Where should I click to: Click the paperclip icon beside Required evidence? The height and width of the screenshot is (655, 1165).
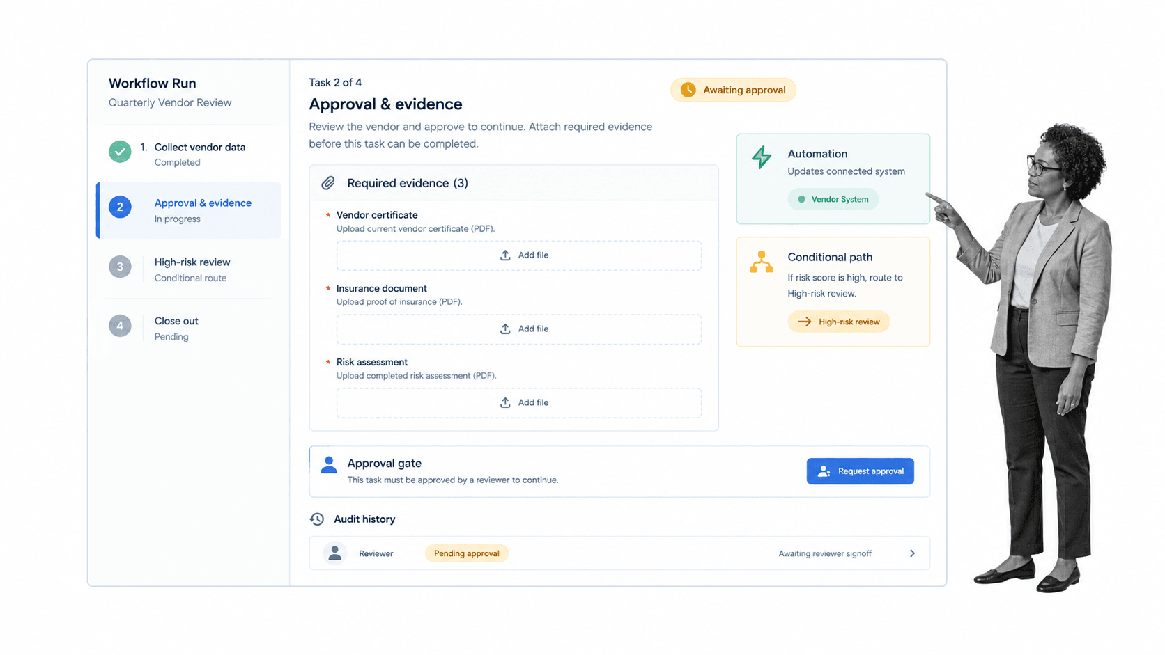coord(328,183)
